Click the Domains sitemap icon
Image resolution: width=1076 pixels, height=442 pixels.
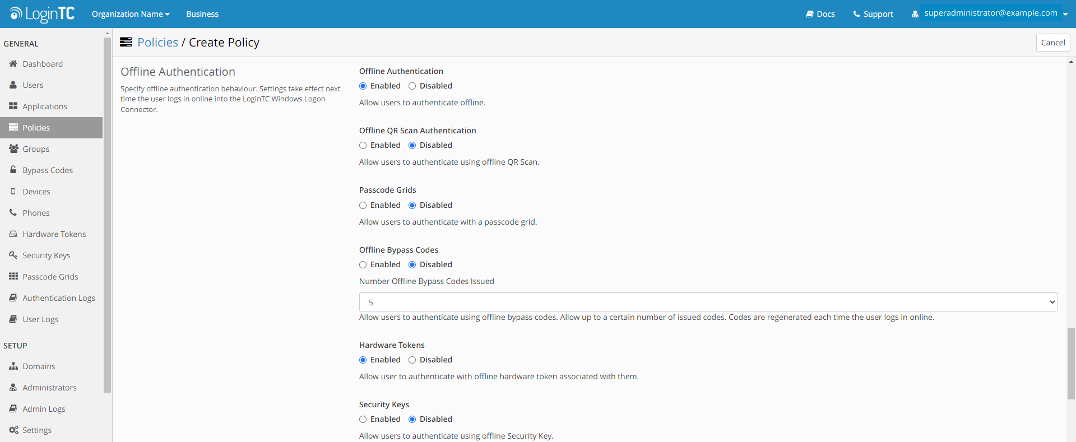(13, 366)
